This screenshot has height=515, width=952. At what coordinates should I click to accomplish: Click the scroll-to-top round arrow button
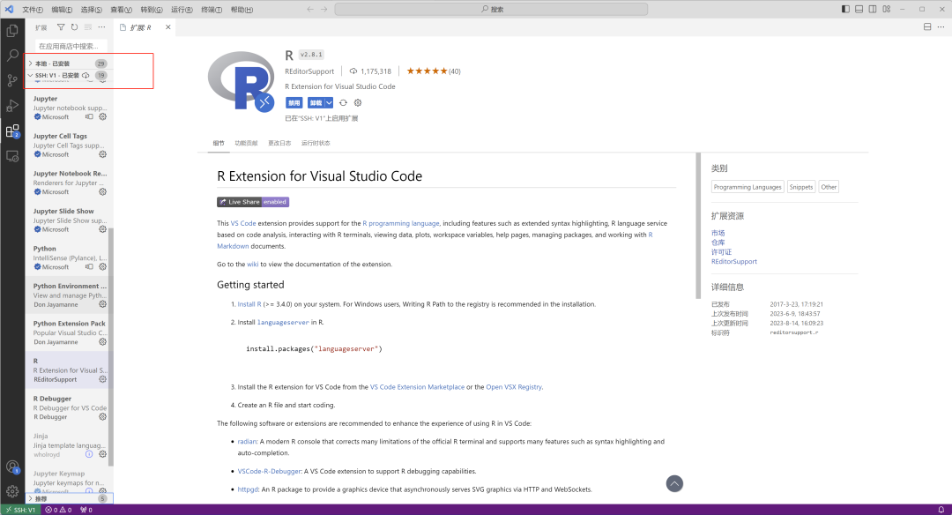point(674,483)
